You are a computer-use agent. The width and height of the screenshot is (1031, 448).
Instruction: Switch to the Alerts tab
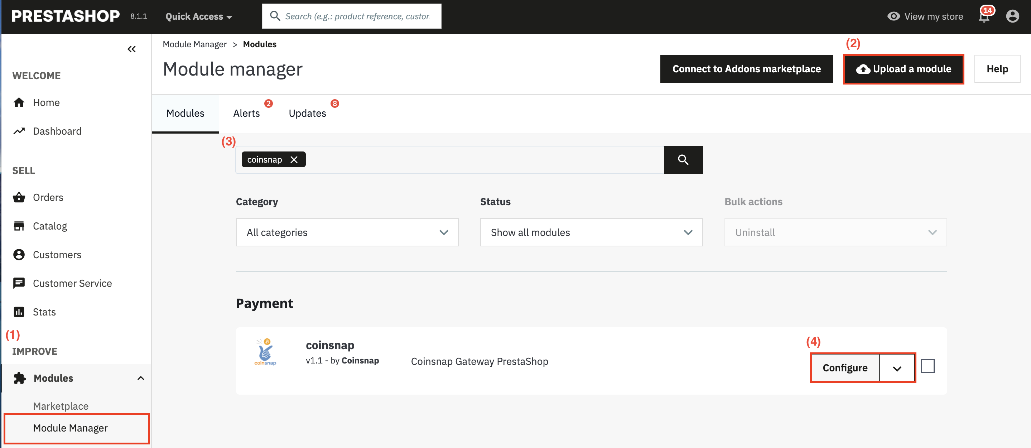coord(246,113)
